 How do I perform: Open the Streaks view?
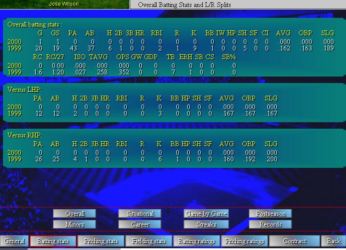coord(206,224)
